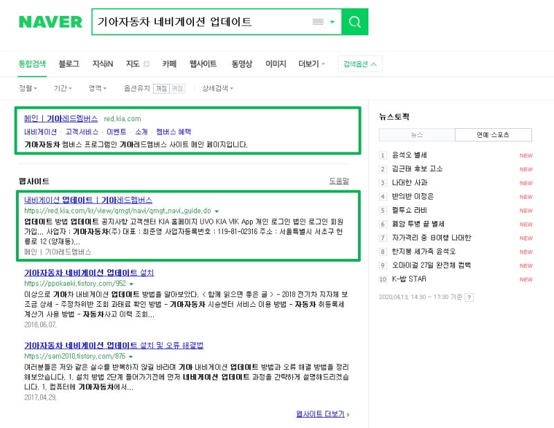Expand arrow next to ppokaeki.tistory.com/952 URL
Screen dimensions: 554x428
132,284
